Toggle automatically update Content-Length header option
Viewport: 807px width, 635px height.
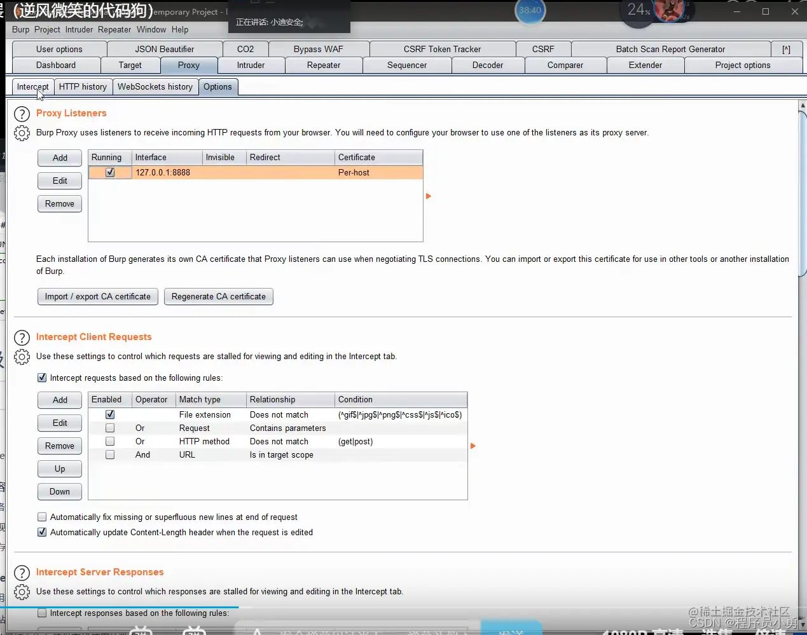click(42, 532)
